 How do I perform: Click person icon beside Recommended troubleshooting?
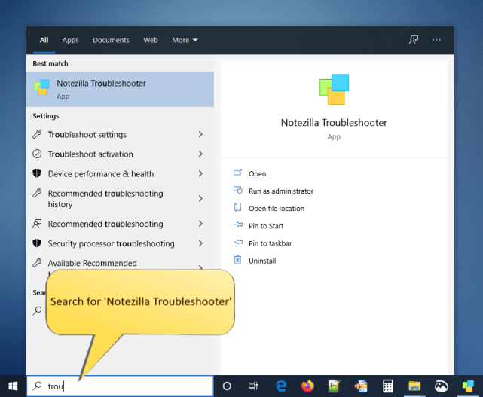[37, 224]
